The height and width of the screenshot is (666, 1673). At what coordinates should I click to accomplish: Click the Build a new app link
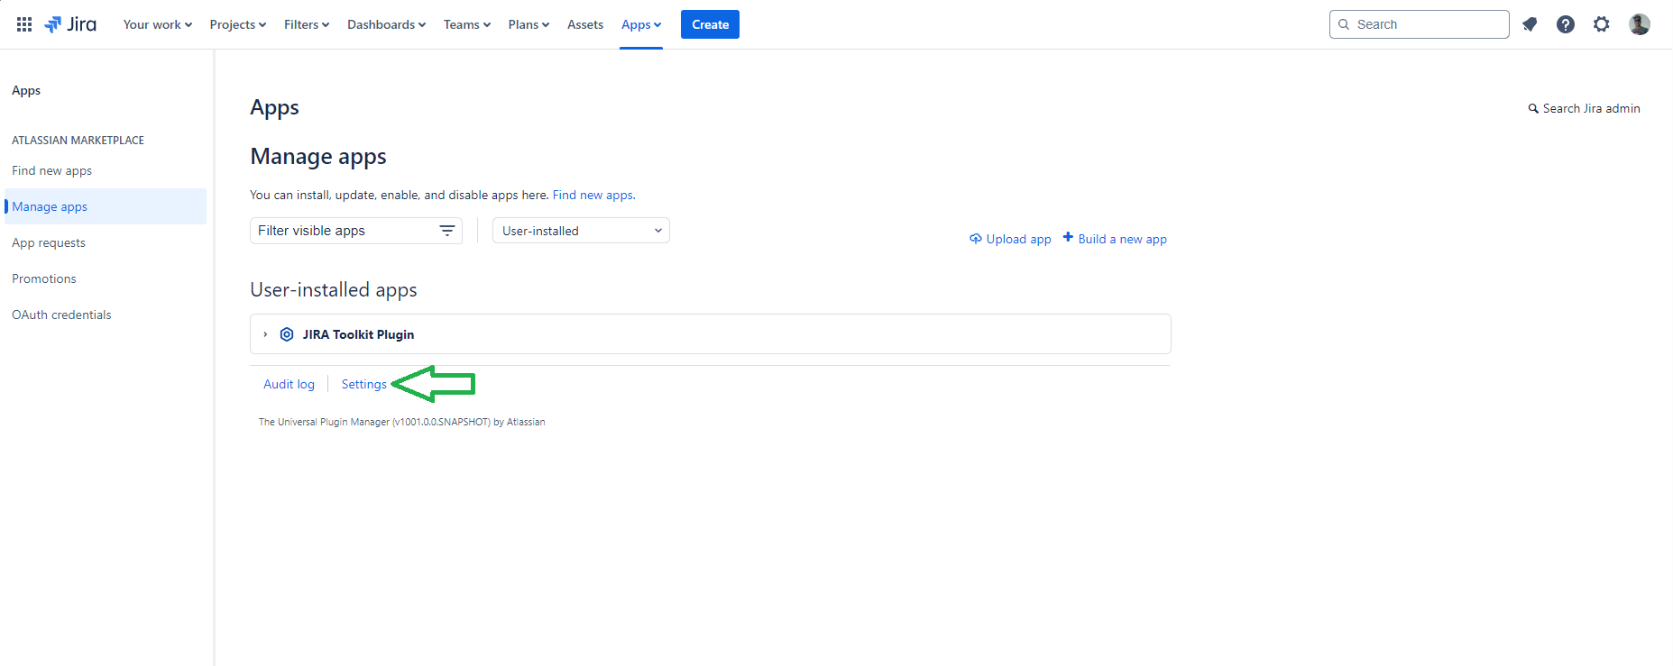pyautogui.click(x=1115, y=239)
